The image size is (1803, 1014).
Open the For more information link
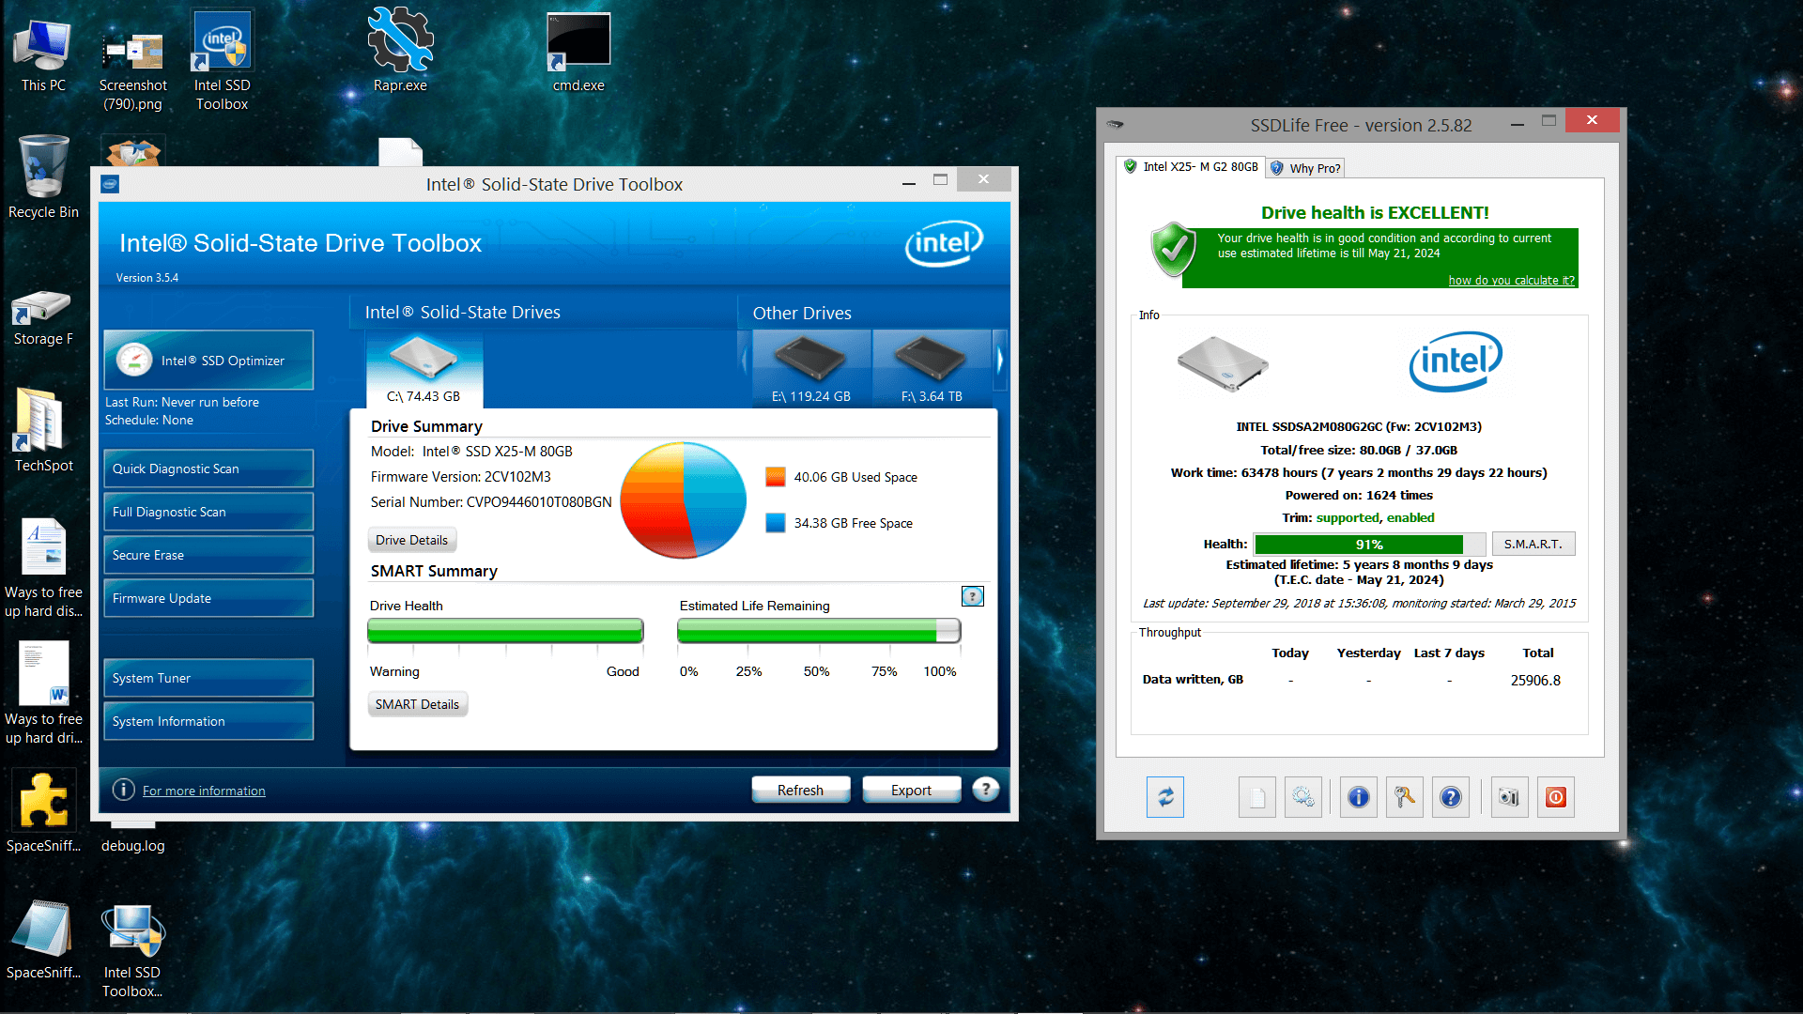click(x=204, y=791)
